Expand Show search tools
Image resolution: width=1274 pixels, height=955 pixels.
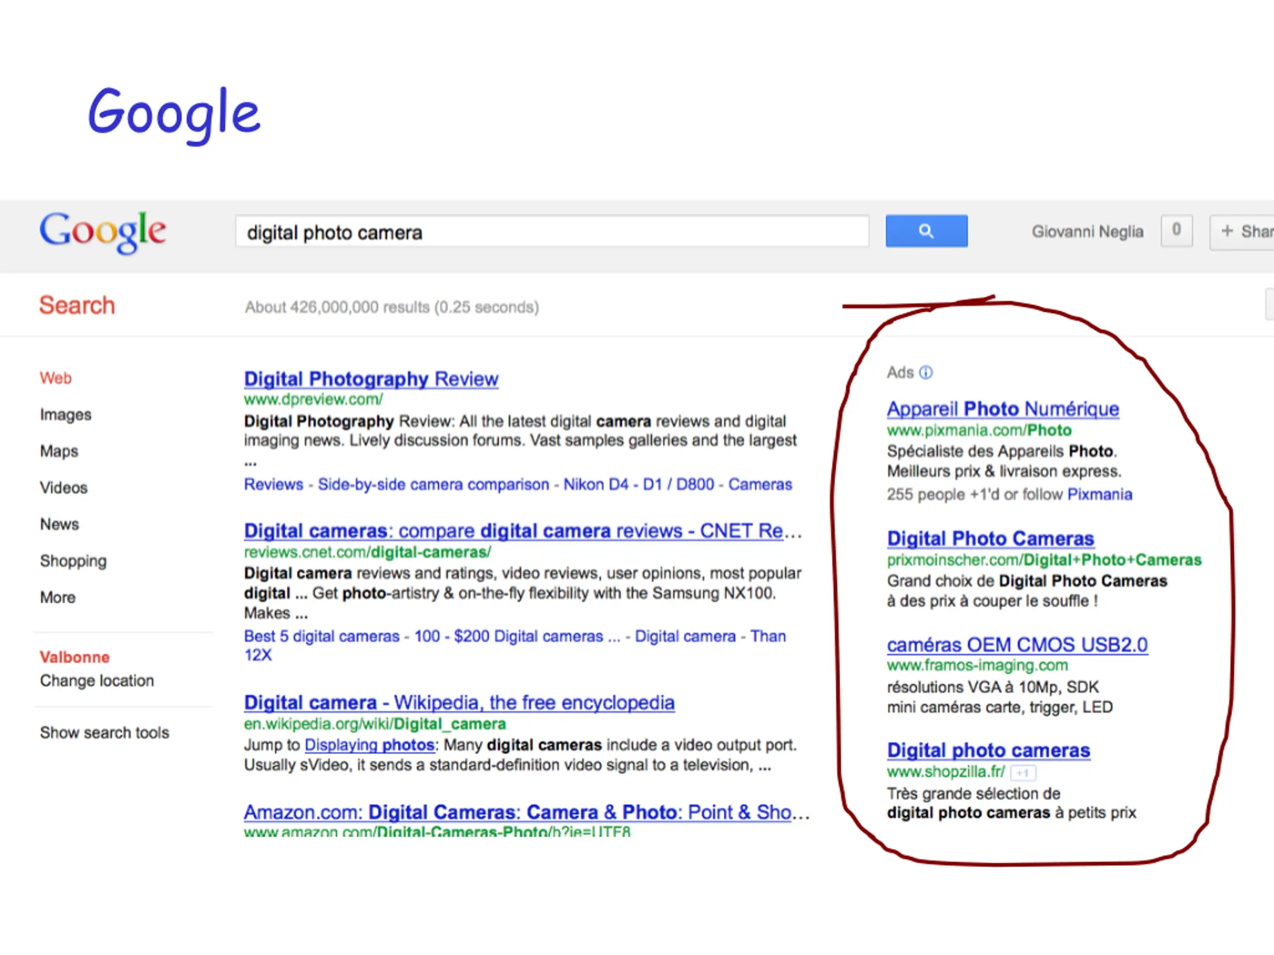coord(104,733)
